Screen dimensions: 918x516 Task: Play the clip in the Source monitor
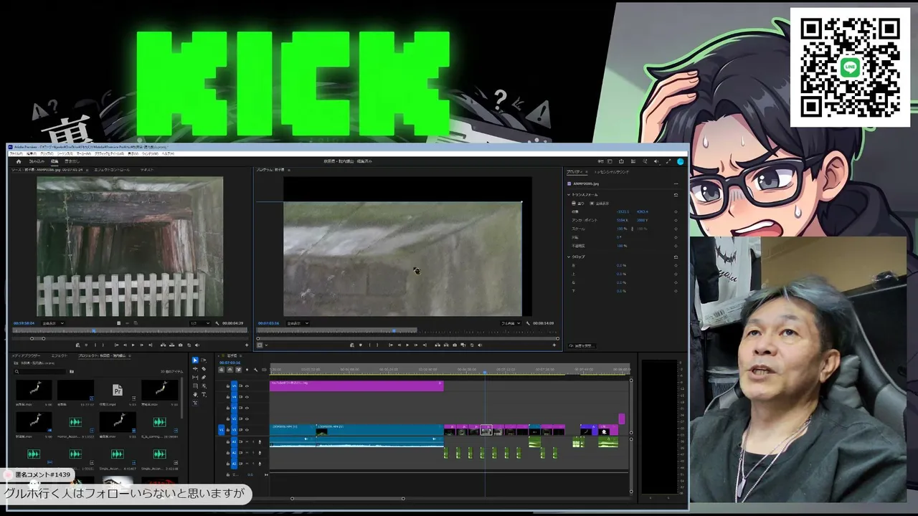point(133,345)
